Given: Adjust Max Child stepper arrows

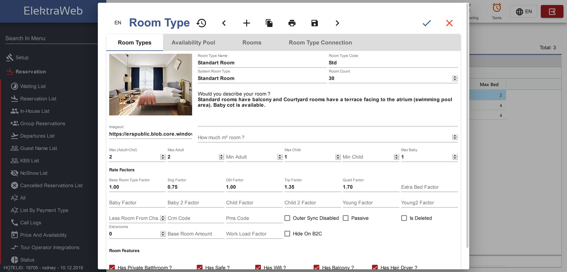Looking at the screenshot, I should click(x=338, y=157).
